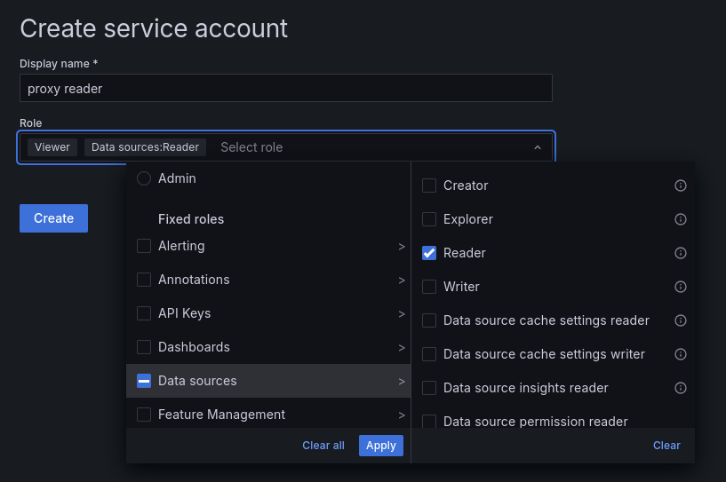Check the API Keys checkbox
The image size is (726, 482).
tap(144, 313)
